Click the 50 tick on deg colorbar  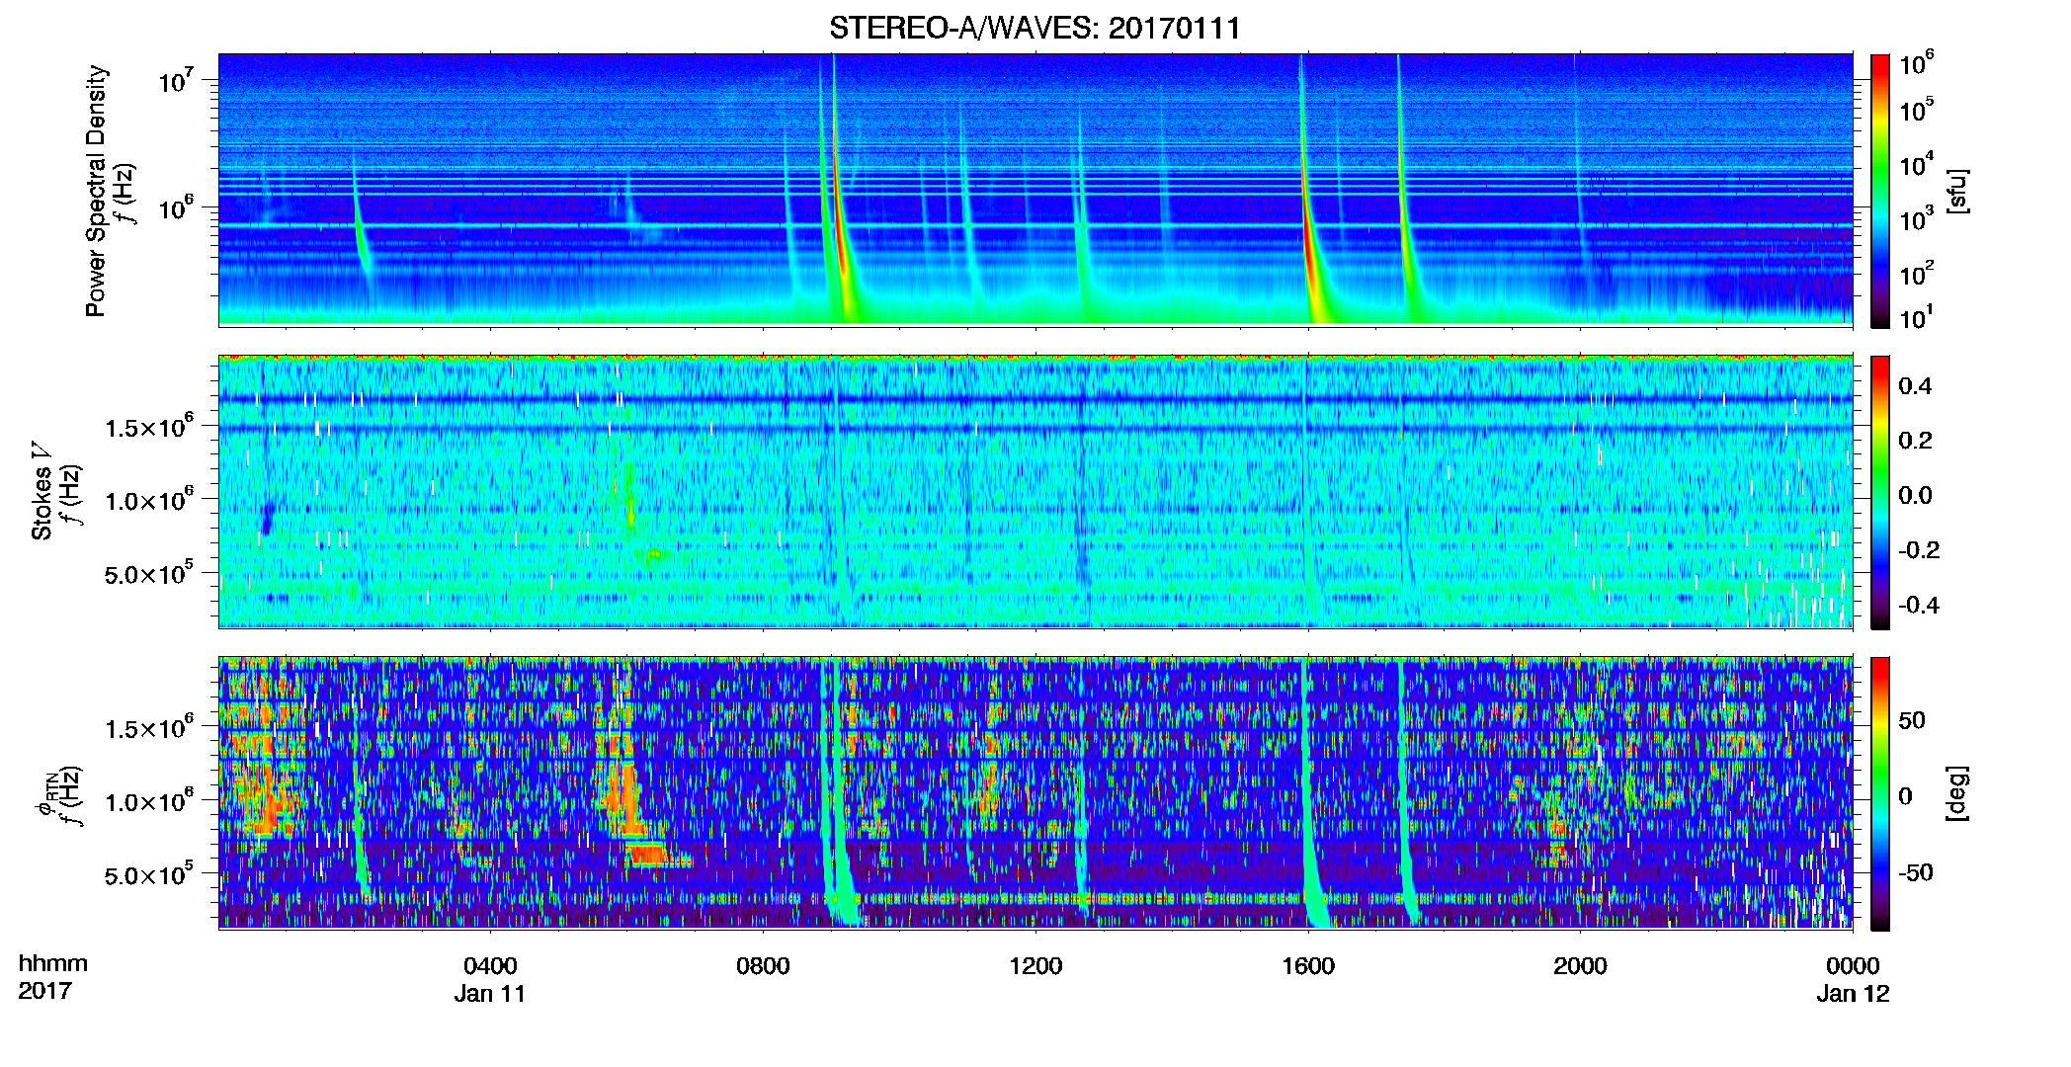(1911, 720)
